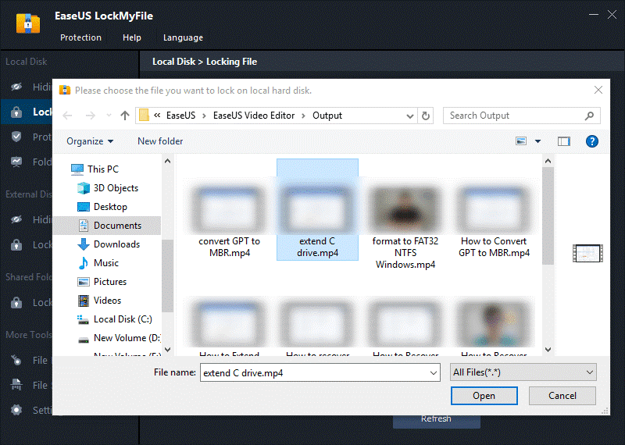Click file list scroll up arrow

tap(548, 162)
